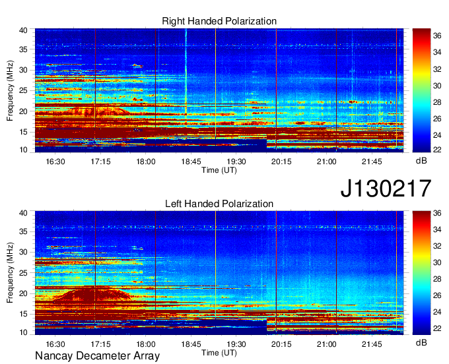The width and height of the screenshot is (449, 364).
Task: Click "18:45" time tick under Left Handed plot
Action: 191,344
